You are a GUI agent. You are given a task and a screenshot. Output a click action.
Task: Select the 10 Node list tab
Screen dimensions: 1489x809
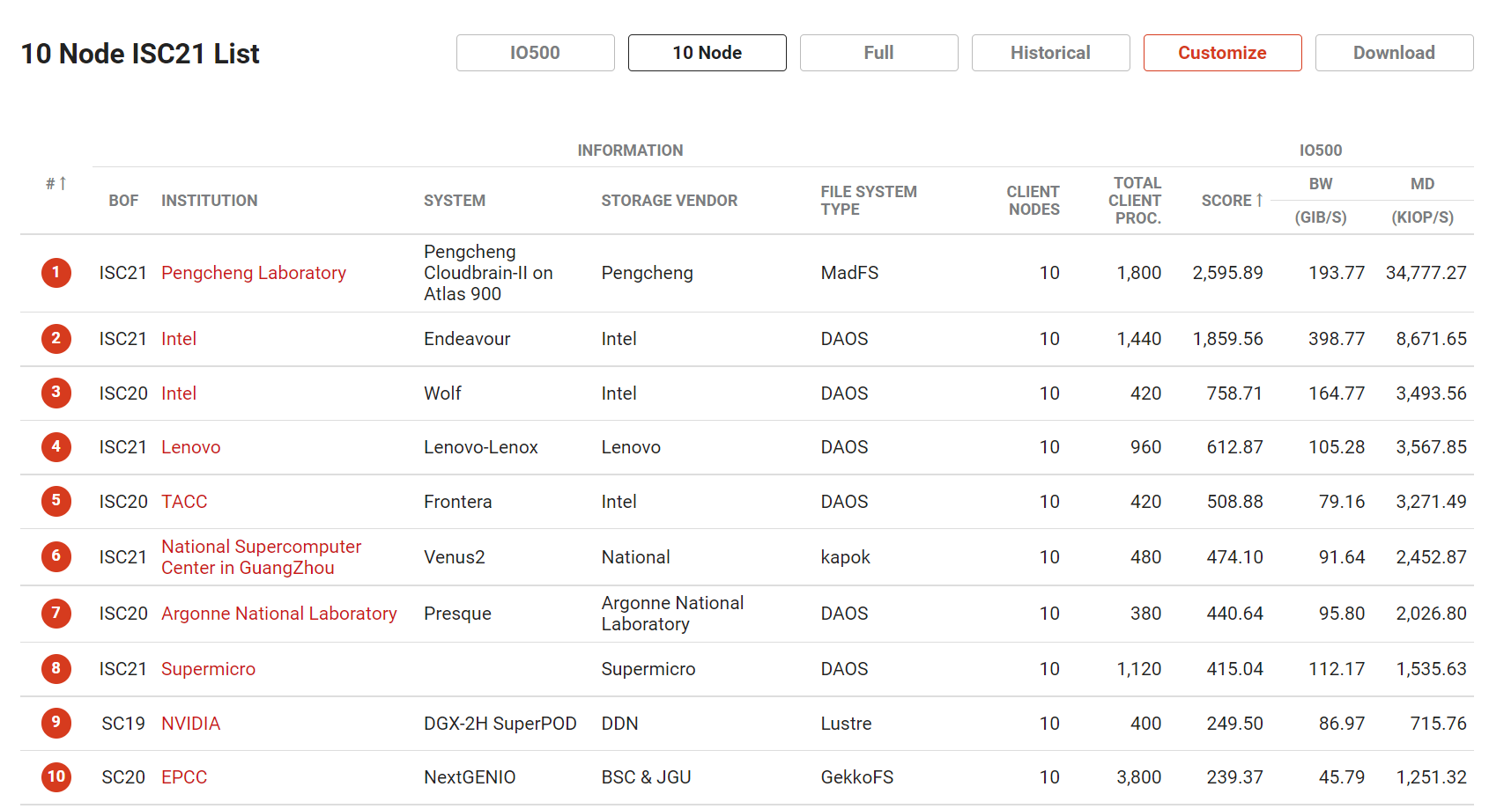tap(707, 53)
